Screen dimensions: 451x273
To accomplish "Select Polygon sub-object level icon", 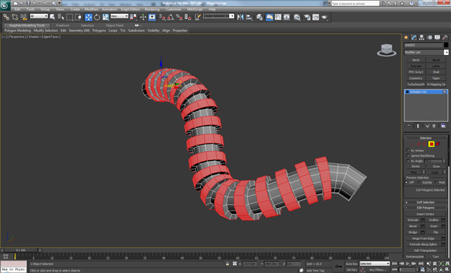I will [431, 144].
